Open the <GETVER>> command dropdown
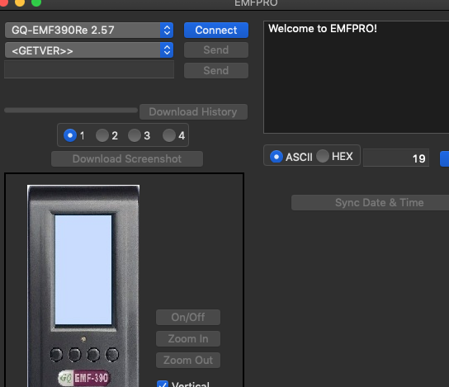Viewport: 449px width, 387px height. [x=89, y=50]
